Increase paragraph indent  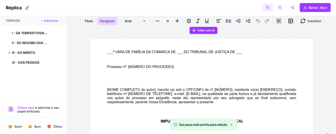pos(248,21)
